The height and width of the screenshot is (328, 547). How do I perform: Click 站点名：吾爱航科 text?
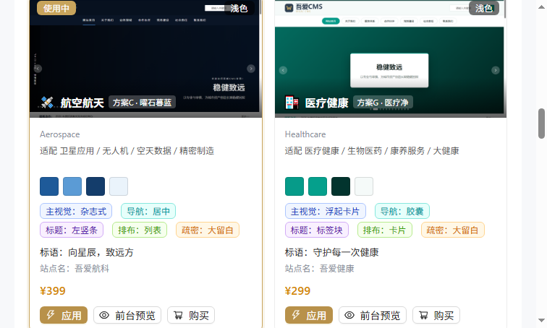[75, 269]
